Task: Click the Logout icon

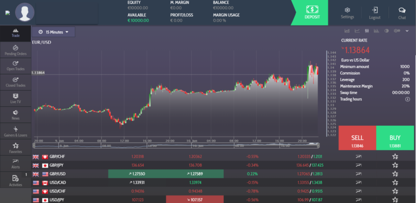Action: click(x=375, y=13)
